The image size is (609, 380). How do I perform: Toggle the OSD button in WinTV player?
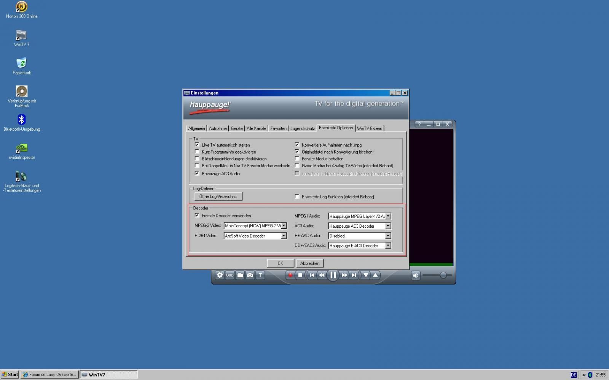(230, 275)
